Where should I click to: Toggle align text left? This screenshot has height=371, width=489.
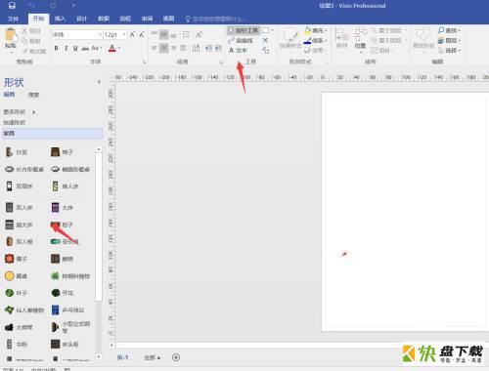(155, 48)
